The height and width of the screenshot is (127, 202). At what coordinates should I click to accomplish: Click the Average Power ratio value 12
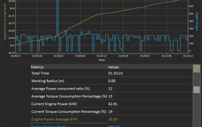pyautogui.click(x=110, y=89)
